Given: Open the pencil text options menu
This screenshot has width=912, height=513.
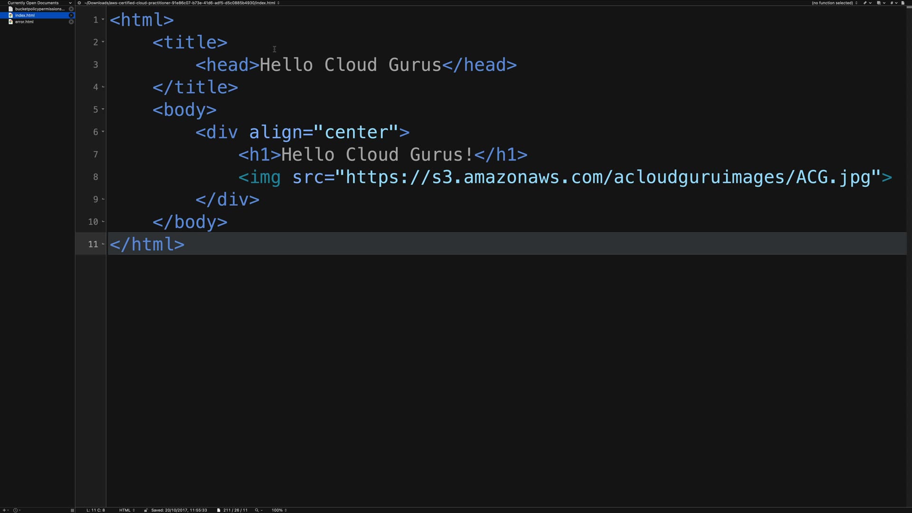Looking at the screenshot, I should coord(865,3).
